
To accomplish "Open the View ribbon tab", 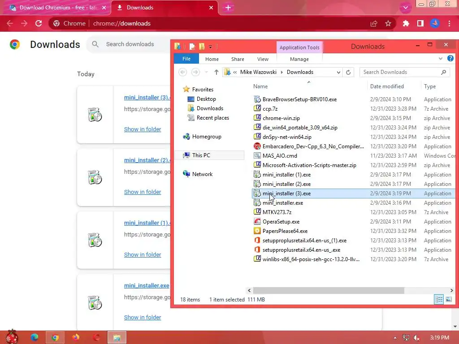I will (x=263, y=59).
